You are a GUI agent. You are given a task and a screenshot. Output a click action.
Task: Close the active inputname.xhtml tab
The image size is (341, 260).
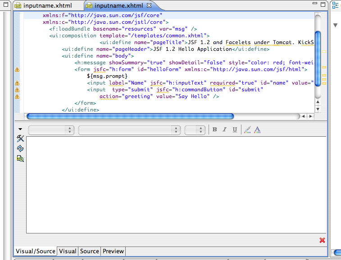(x=149, y=5)
